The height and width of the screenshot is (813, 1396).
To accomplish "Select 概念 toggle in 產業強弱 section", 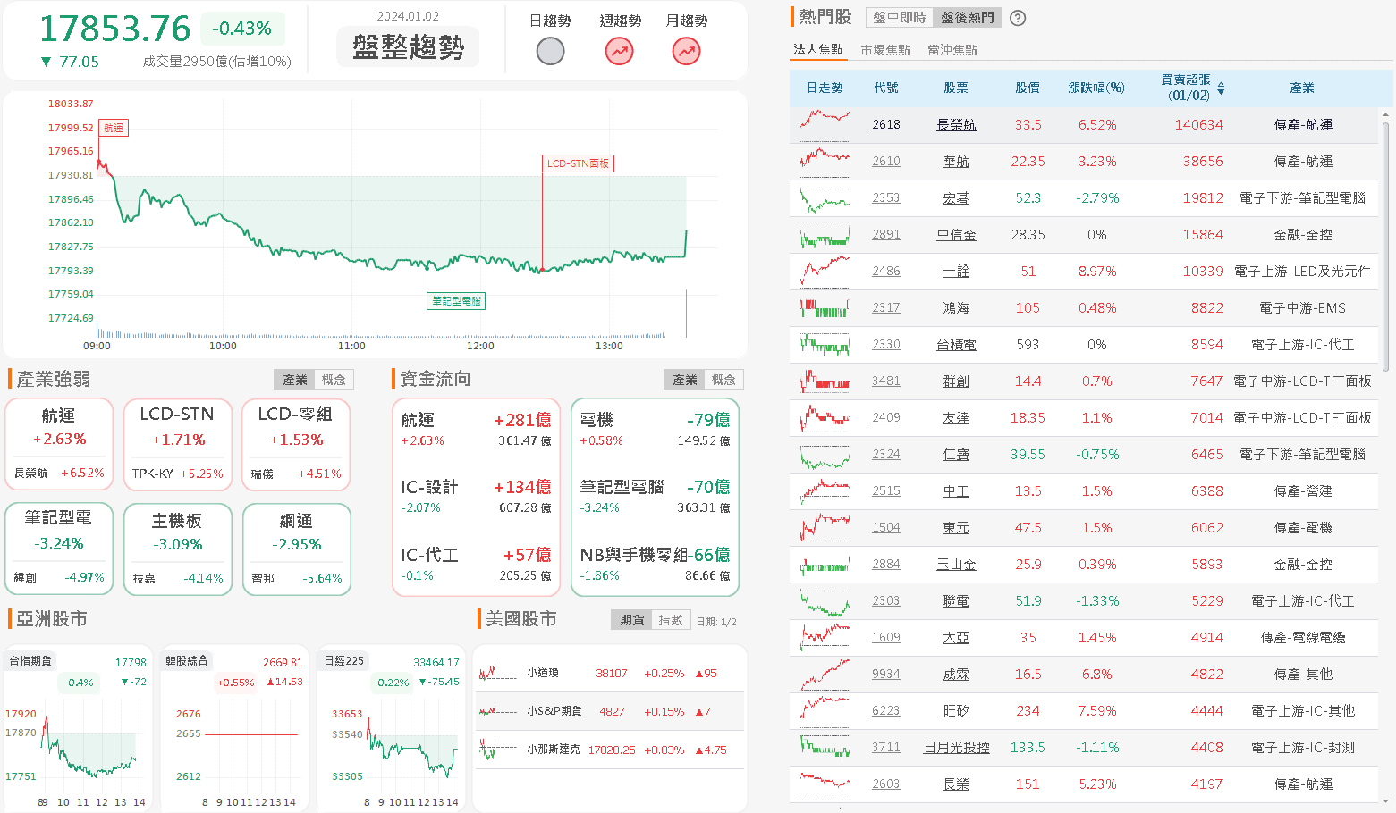I will tap(334, 380).
